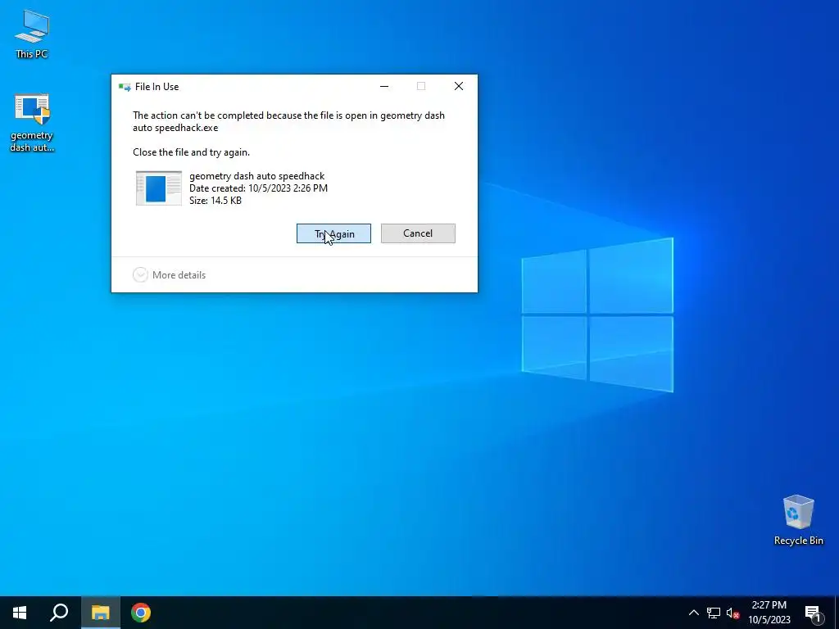The image size is (839, 629).
Task: Open the Windows Start menu
Action: pos(20,613)
